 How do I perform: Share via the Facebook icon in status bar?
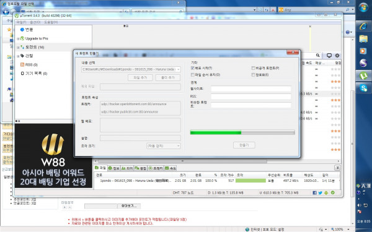click(314, 192)
